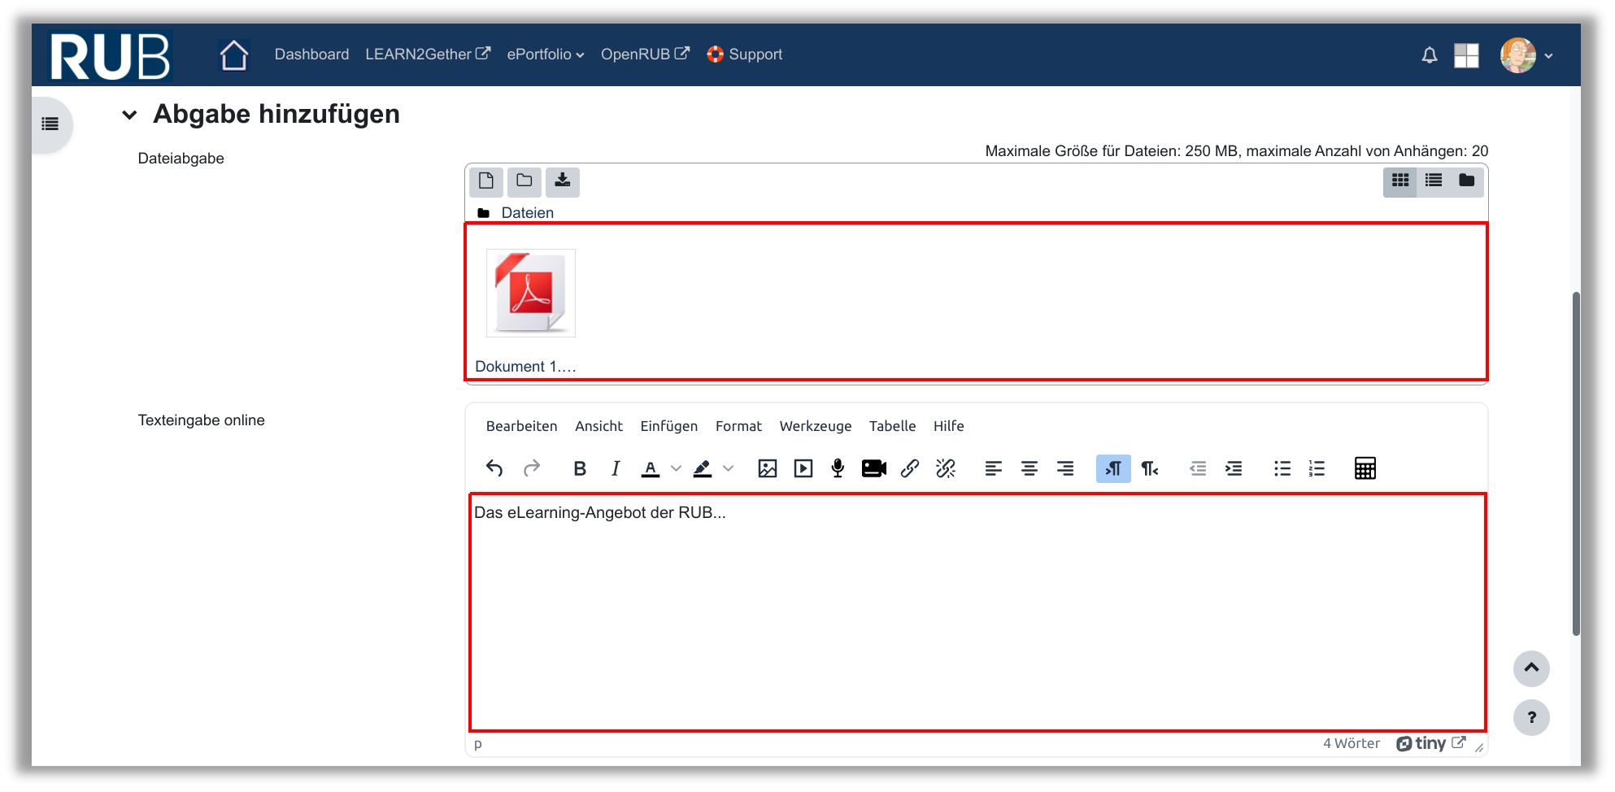Viewport: 1615px width, 792px height.
Task: Click the add file icon in Dateiabgabe
Action: click(485, 181)
